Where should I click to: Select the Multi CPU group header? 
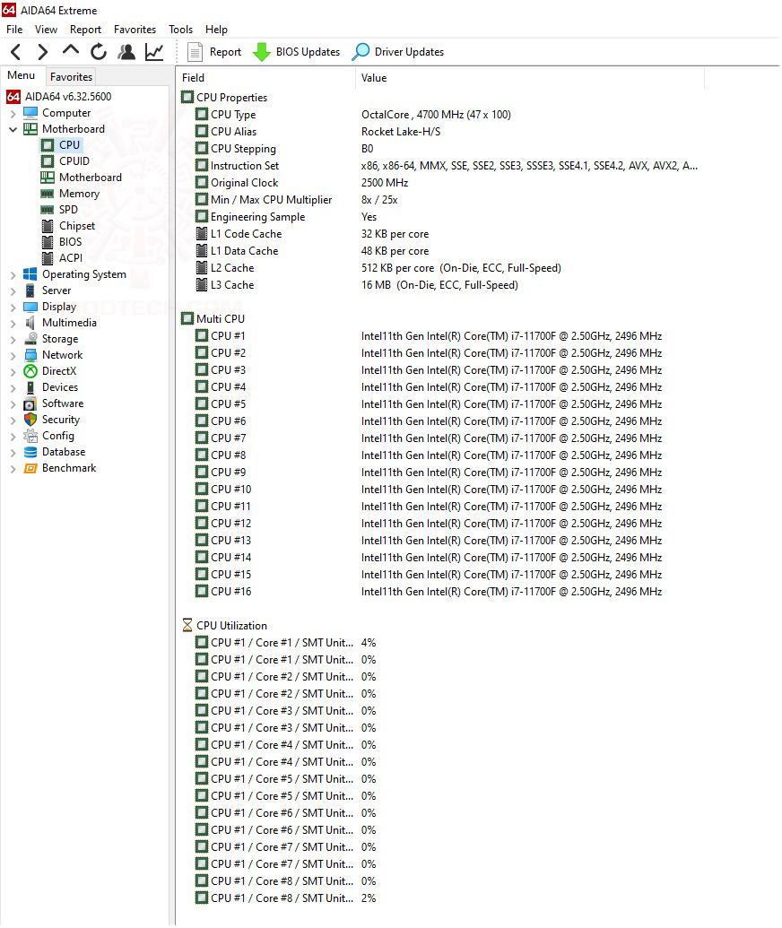point(213,319)
